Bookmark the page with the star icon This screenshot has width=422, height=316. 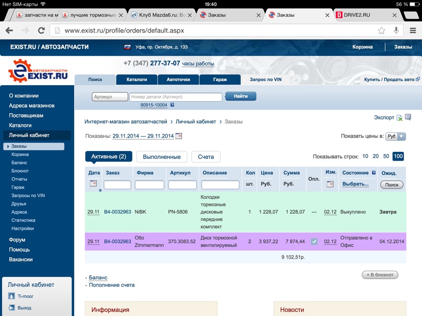[x=382, y=30]
